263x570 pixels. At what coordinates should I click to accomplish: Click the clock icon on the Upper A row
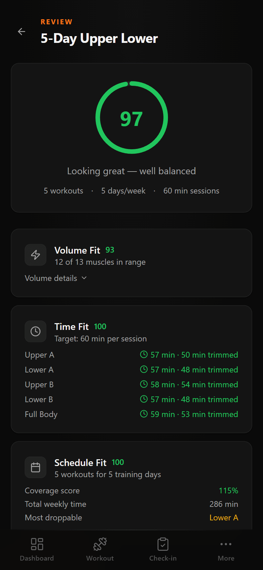click(x=144, y=355)
